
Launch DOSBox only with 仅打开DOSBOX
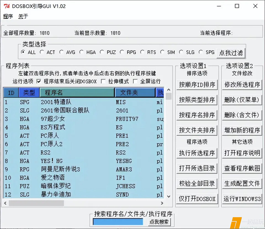coord(197,198)
